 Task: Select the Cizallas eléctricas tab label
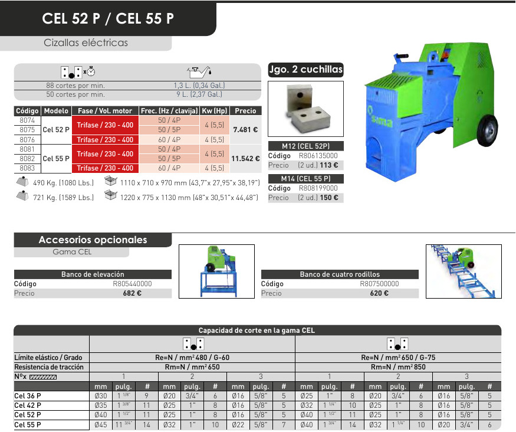coord(86,43)
